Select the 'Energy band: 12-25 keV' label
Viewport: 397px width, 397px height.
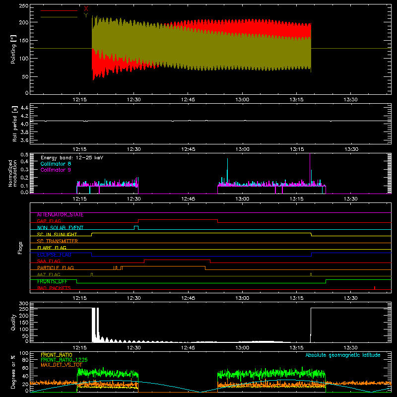pyautogui.click(x=72, y=158)
